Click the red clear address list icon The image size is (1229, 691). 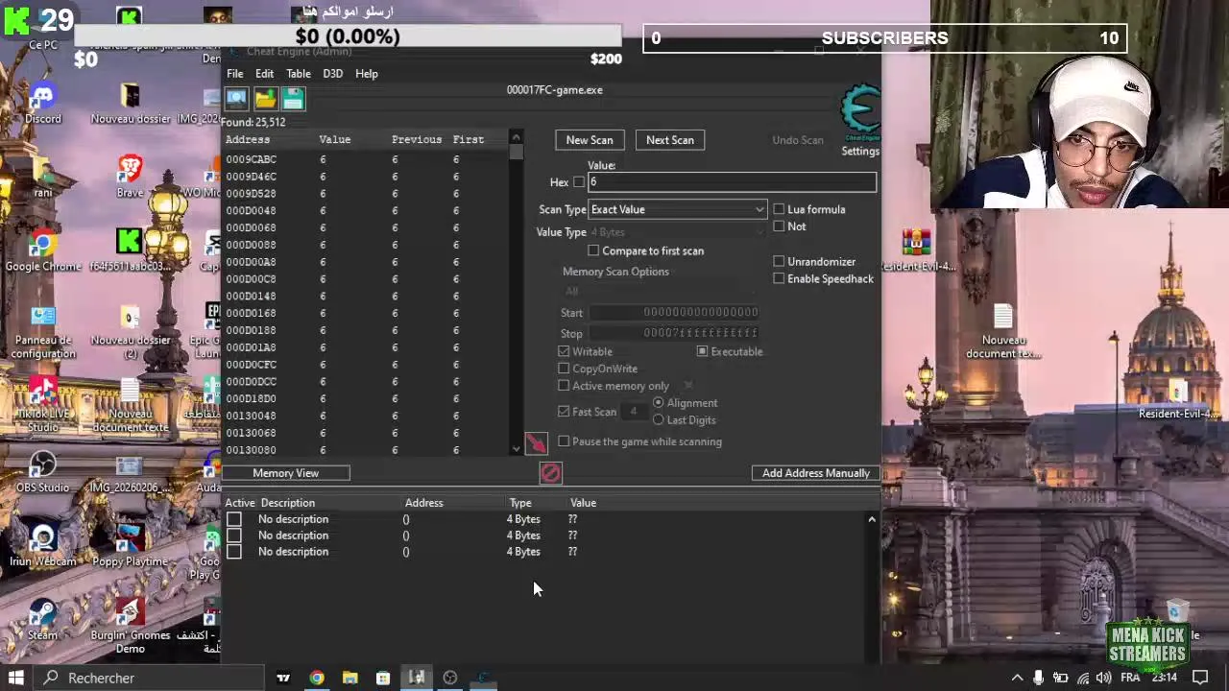[x=550, y=473]
